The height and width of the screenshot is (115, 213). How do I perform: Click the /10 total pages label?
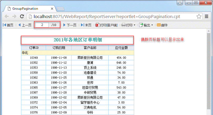pos(54,25)
